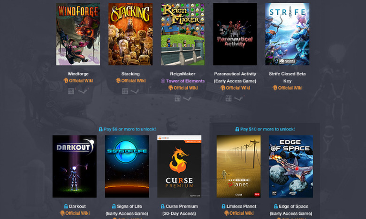The width and height of the screenshot is (366, 219).
Task: Click the Windows platform icon under Windforge
Action: click(71, 91)
